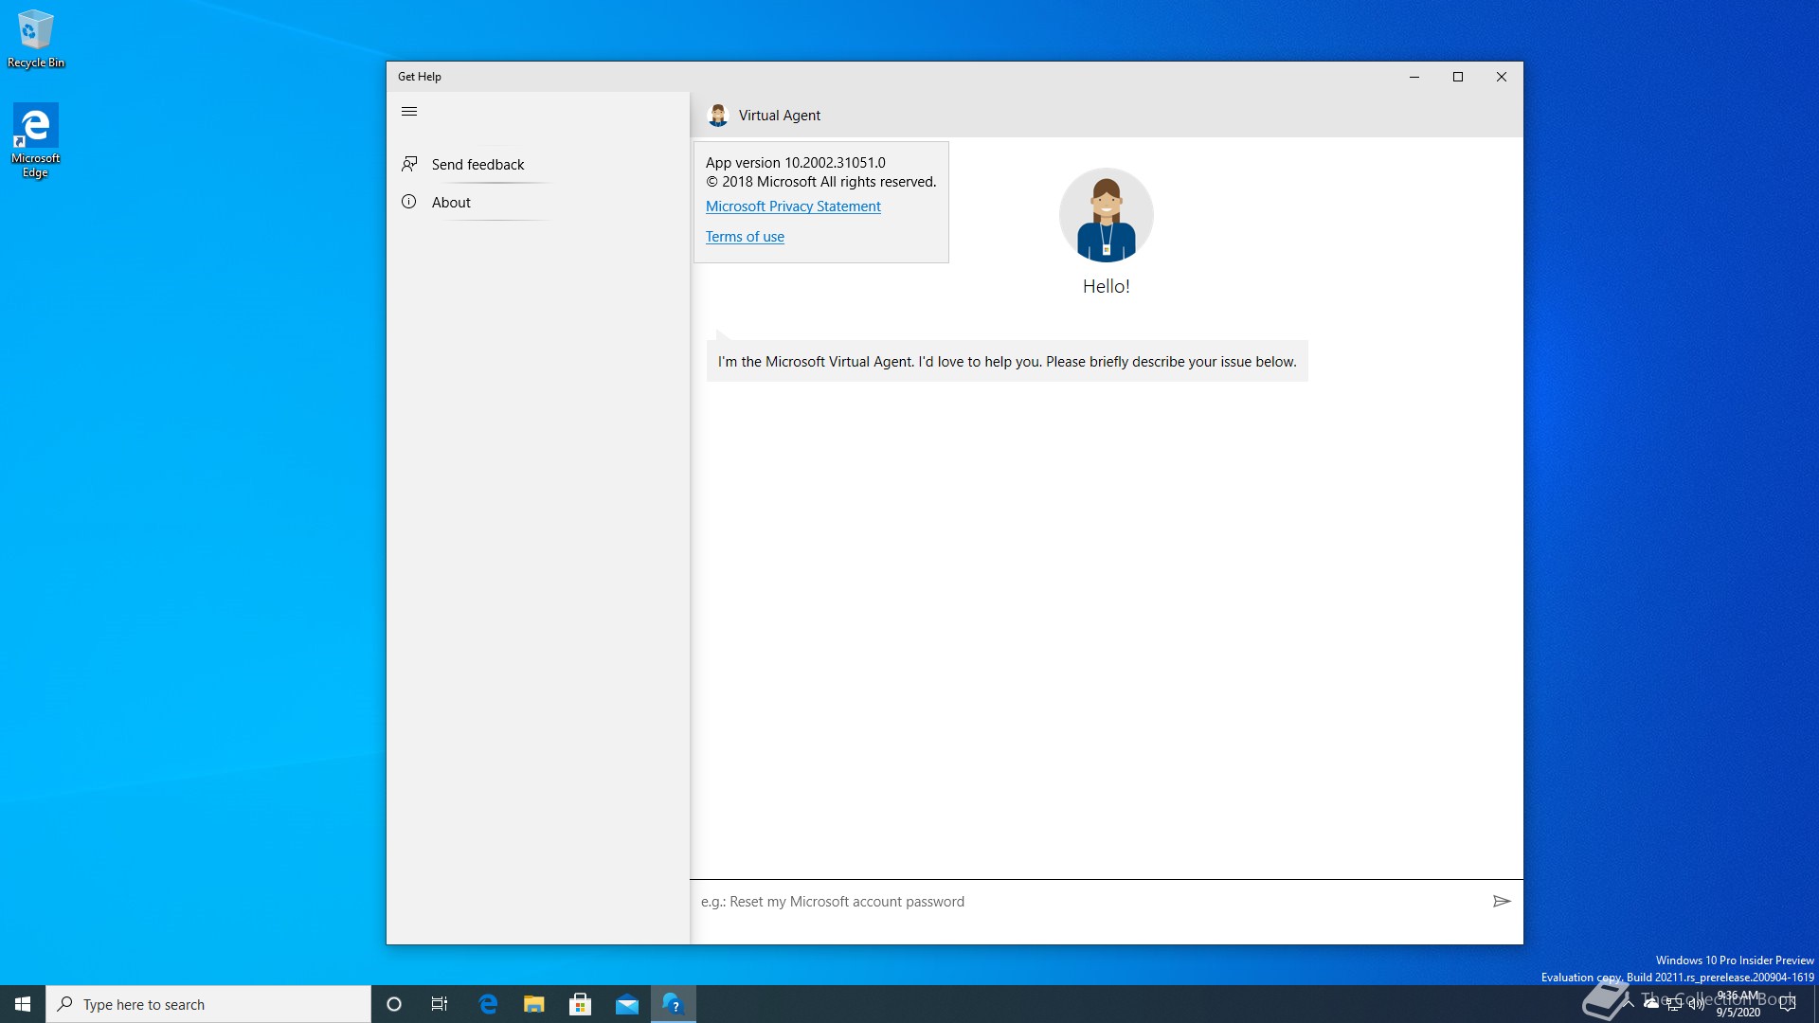This screenshot has width=1819, height=1023.
Task: Open Microsoft Store from the taskbar
Action: coord(581,1004)
